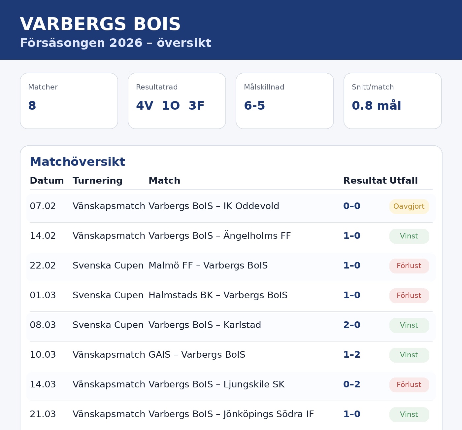This screenshot has height=430, width=462.
Task: Click the VARBERGS BOIS page title
Action: (x=100, y=24)
